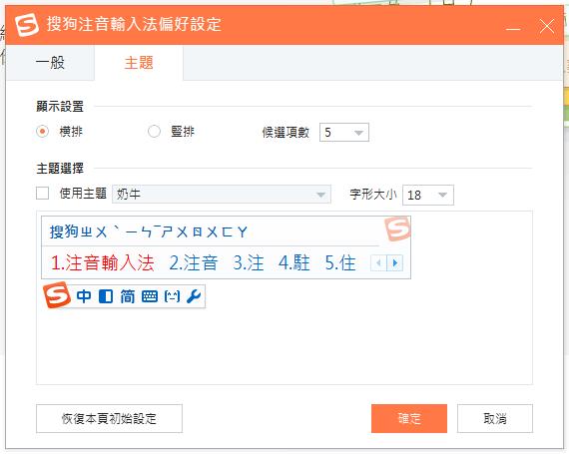Click the Sogou logo on preview status bar
569x454 pixels.
pos(57,294)
